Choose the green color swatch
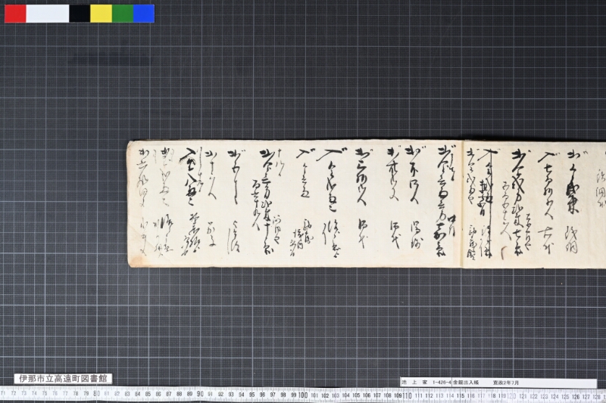 click(x=123, y=14)
